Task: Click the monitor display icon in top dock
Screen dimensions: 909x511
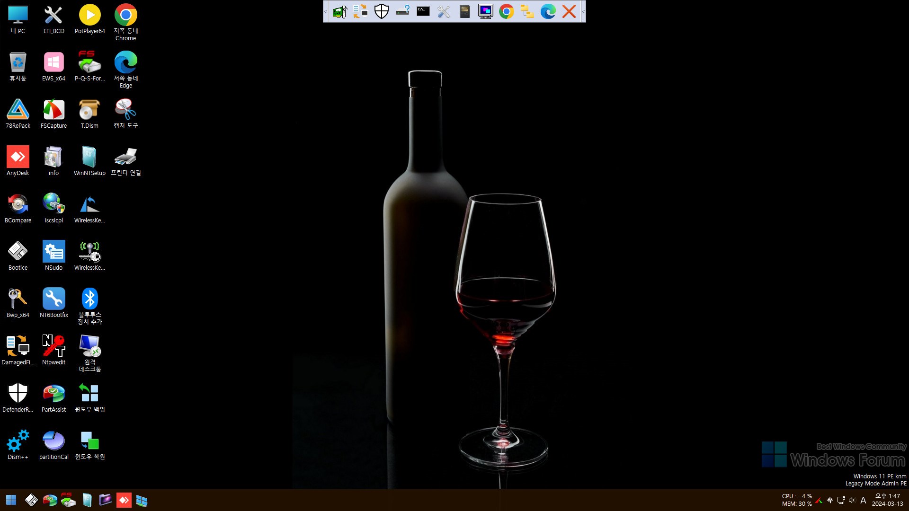Action: point(486,11)
